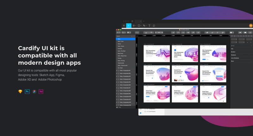Select the Pen tool in Figma toolbar
The height and width of the screenshot is (136, 253).
(x=145, y=26)
